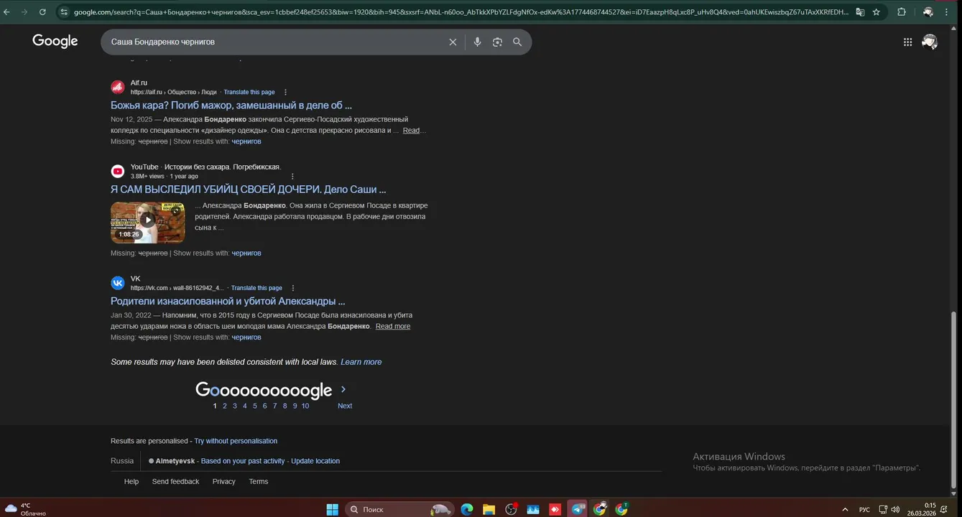Open Telegram from the taskbar
This screenshot has width=962, height=517.
coord(578,509)
